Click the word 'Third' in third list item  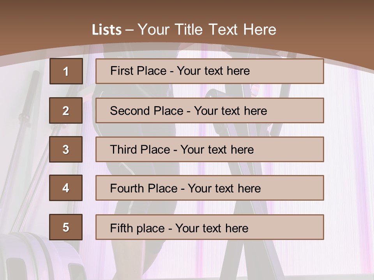122,150
